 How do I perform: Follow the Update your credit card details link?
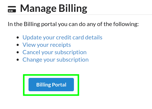62,37
